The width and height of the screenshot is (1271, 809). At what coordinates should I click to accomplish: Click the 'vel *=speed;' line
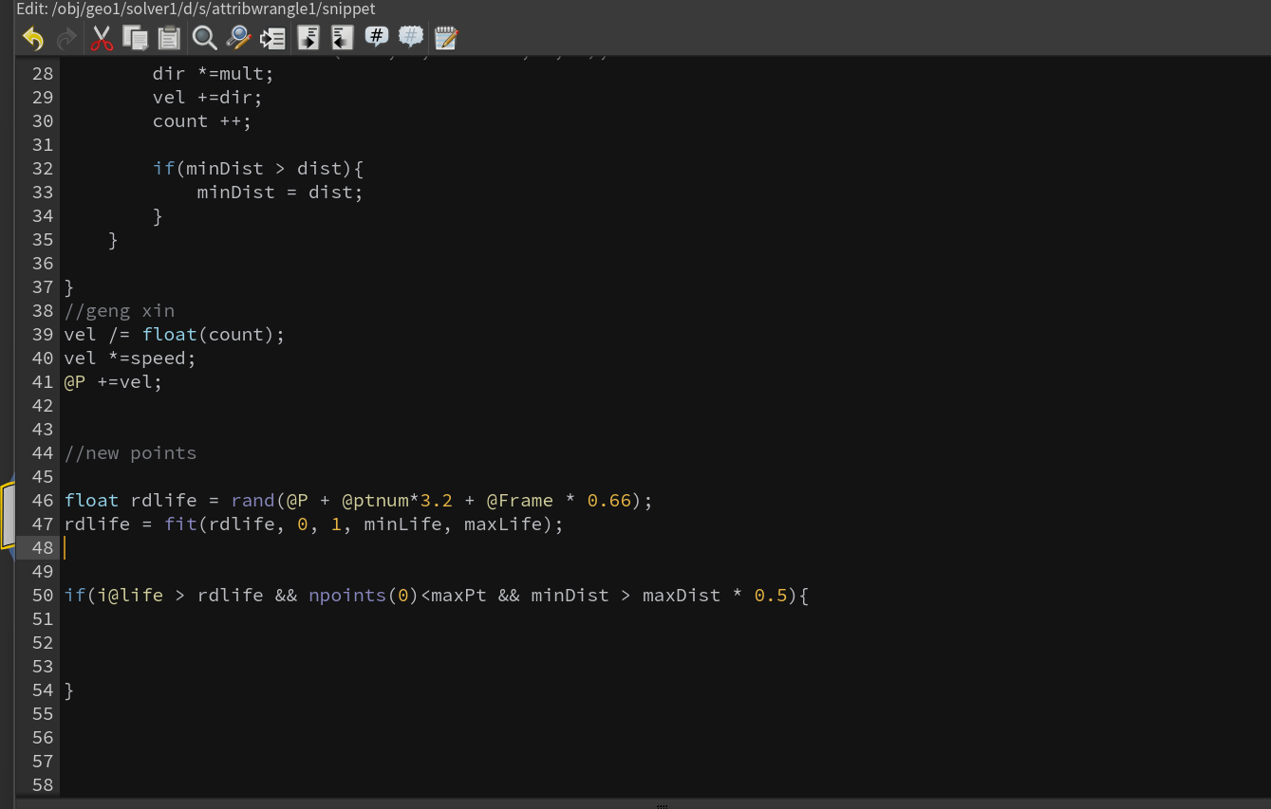pyautogui.click(x=130, y=358)
